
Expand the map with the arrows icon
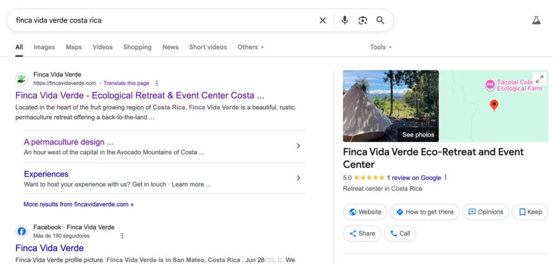[539, 79]
